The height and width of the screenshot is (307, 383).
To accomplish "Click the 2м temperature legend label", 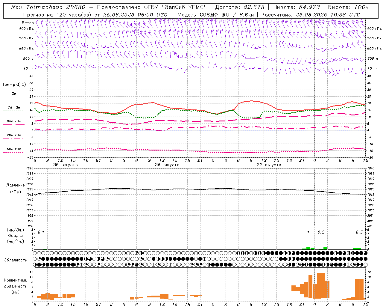I will (x=14, y=94).
